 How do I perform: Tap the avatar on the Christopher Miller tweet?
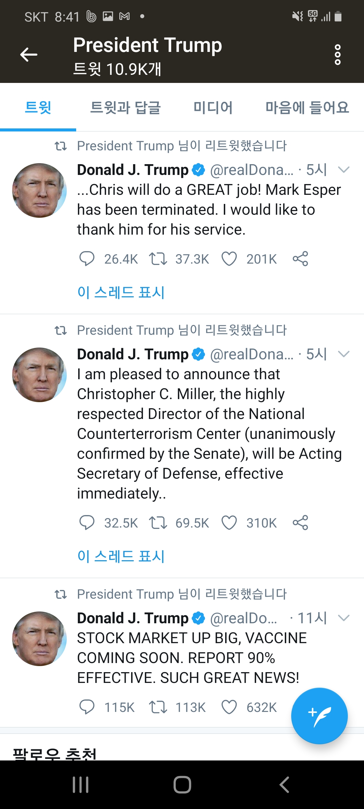[39, 375]
